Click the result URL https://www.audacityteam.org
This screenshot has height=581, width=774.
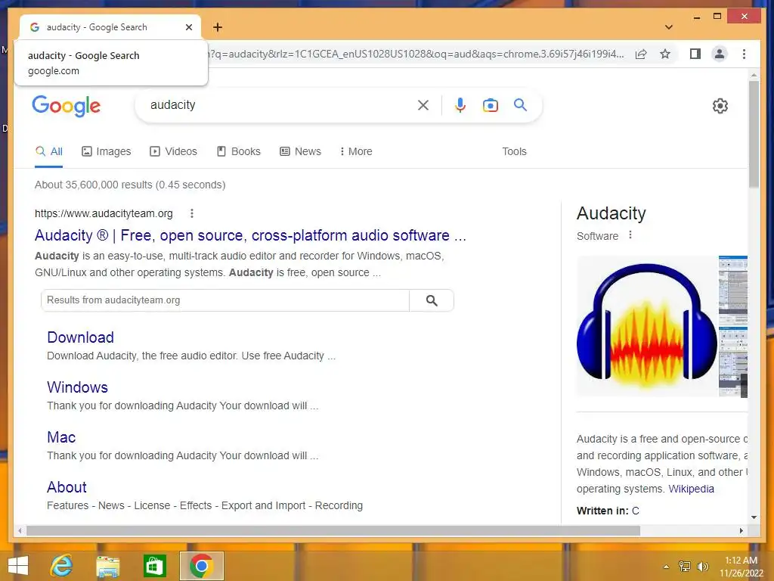click(104, 213)
